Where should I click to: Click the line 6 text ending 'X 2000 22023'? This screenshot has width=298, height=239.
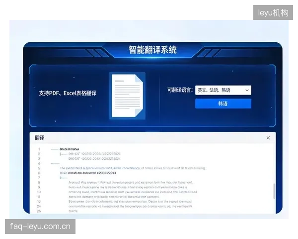tap(88, 173)
